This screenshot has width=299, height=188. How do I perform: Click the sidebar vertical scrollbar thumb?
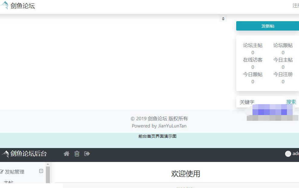(x=48, y=175)
